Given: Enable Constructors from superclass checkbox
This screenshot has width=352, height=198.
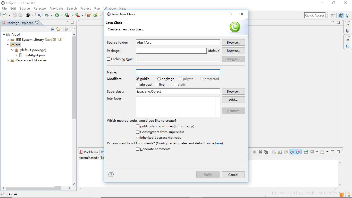Looking at the screenshot, I should (x=138, y=132).
